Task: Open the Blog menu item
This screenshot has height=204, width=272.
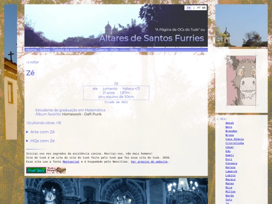Action: [133, 50]
